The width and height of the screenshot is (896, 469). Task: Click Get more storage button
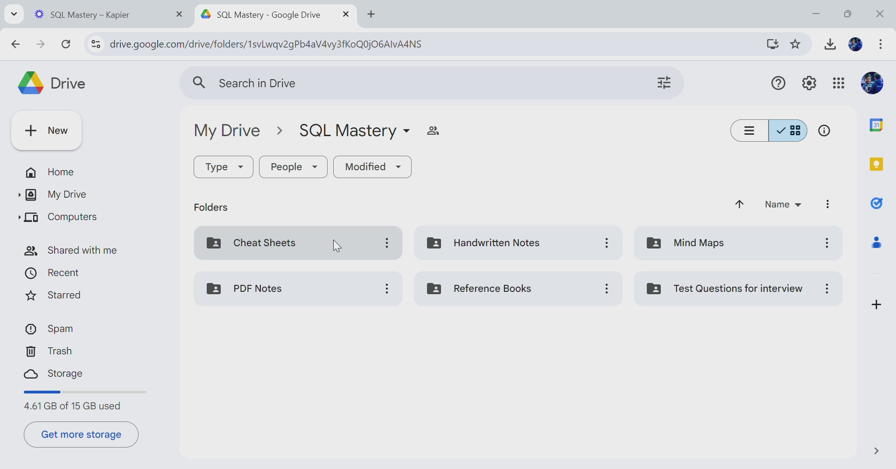tap(81, 435)
